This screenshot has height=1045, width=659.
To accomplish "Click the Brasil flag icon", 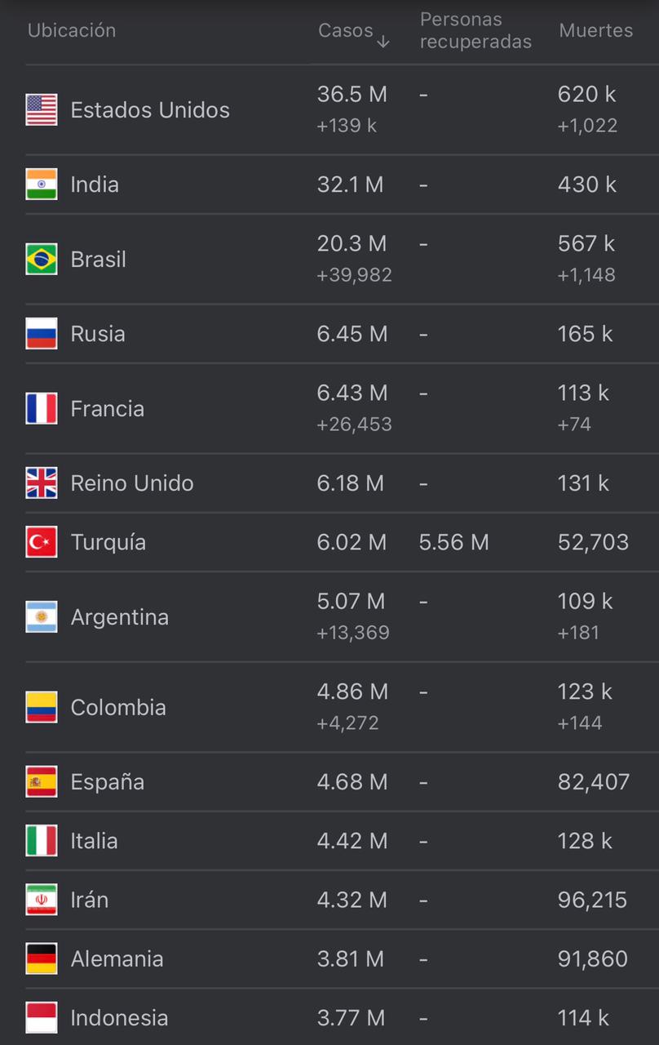I will pos(42,259).
